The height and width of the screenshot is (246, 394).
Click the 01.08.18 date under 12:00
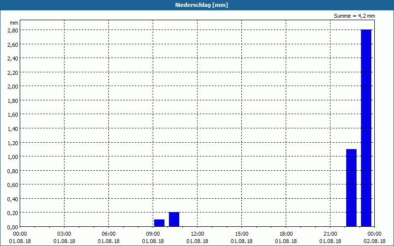pyautogui.click(x=197, y=241)
